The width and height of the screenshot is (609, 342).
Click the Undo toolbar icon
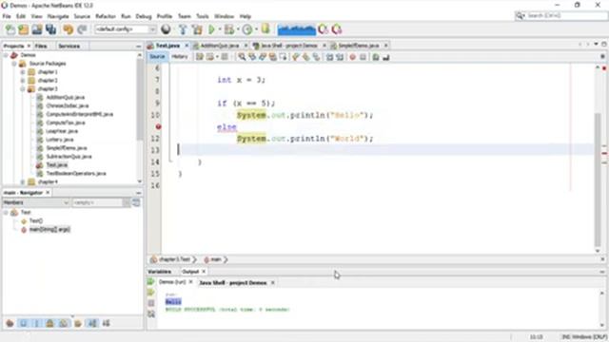(69, 29)
